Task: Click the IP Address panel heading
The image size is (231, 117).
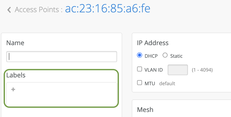Action: pyautogui.click(x=153, y=43)
